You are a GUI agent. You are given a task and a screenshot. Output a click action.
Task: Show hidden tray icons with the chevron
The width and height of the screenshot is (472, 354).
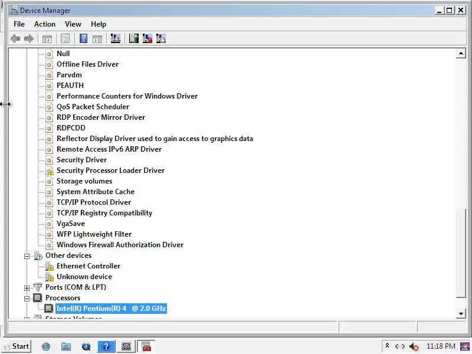point(388,346)
